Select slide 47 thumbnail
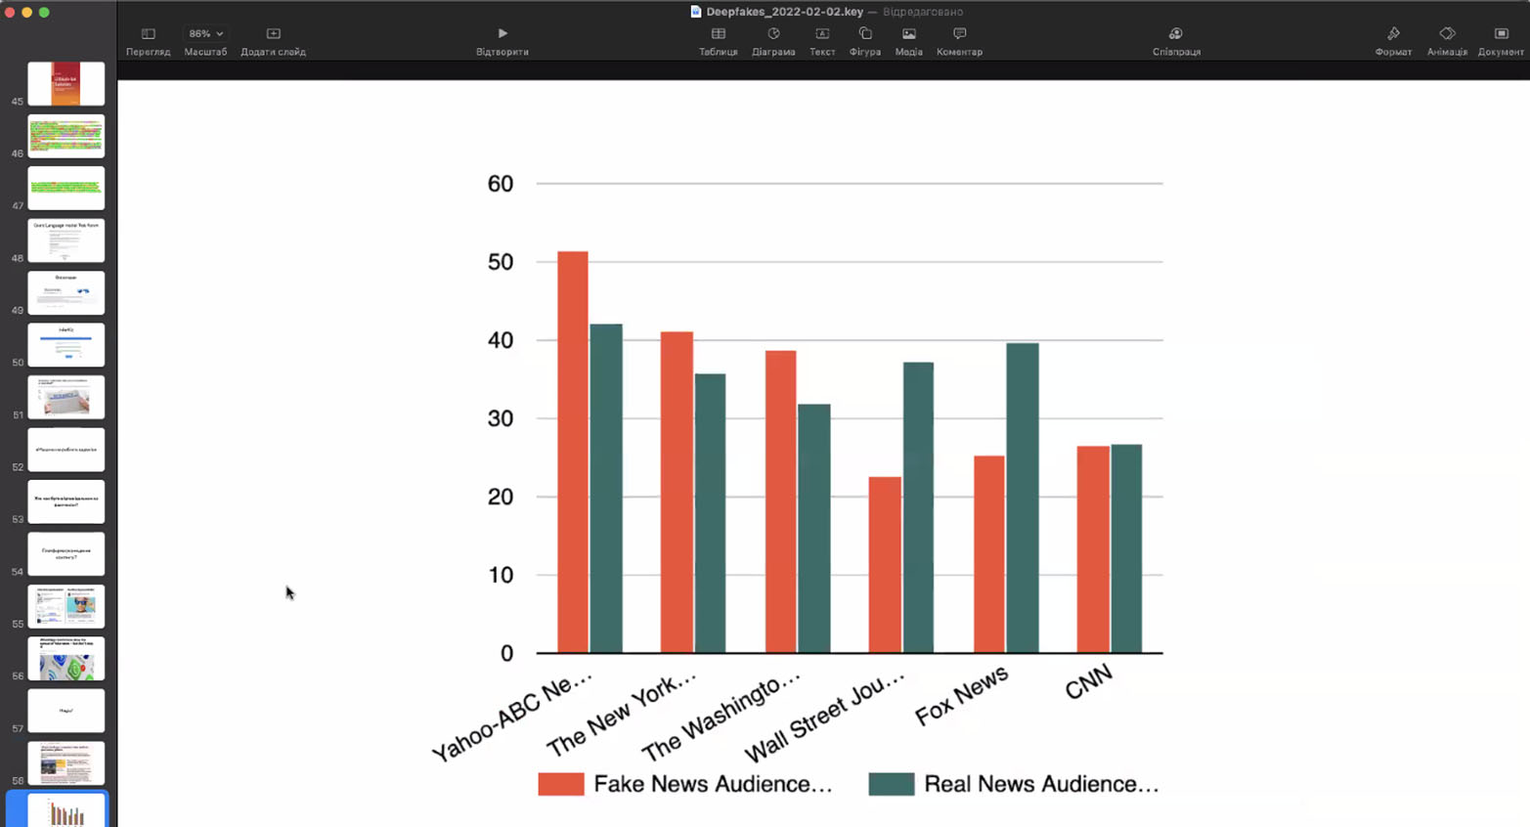The image size is (1530, 827). point(66,188)
